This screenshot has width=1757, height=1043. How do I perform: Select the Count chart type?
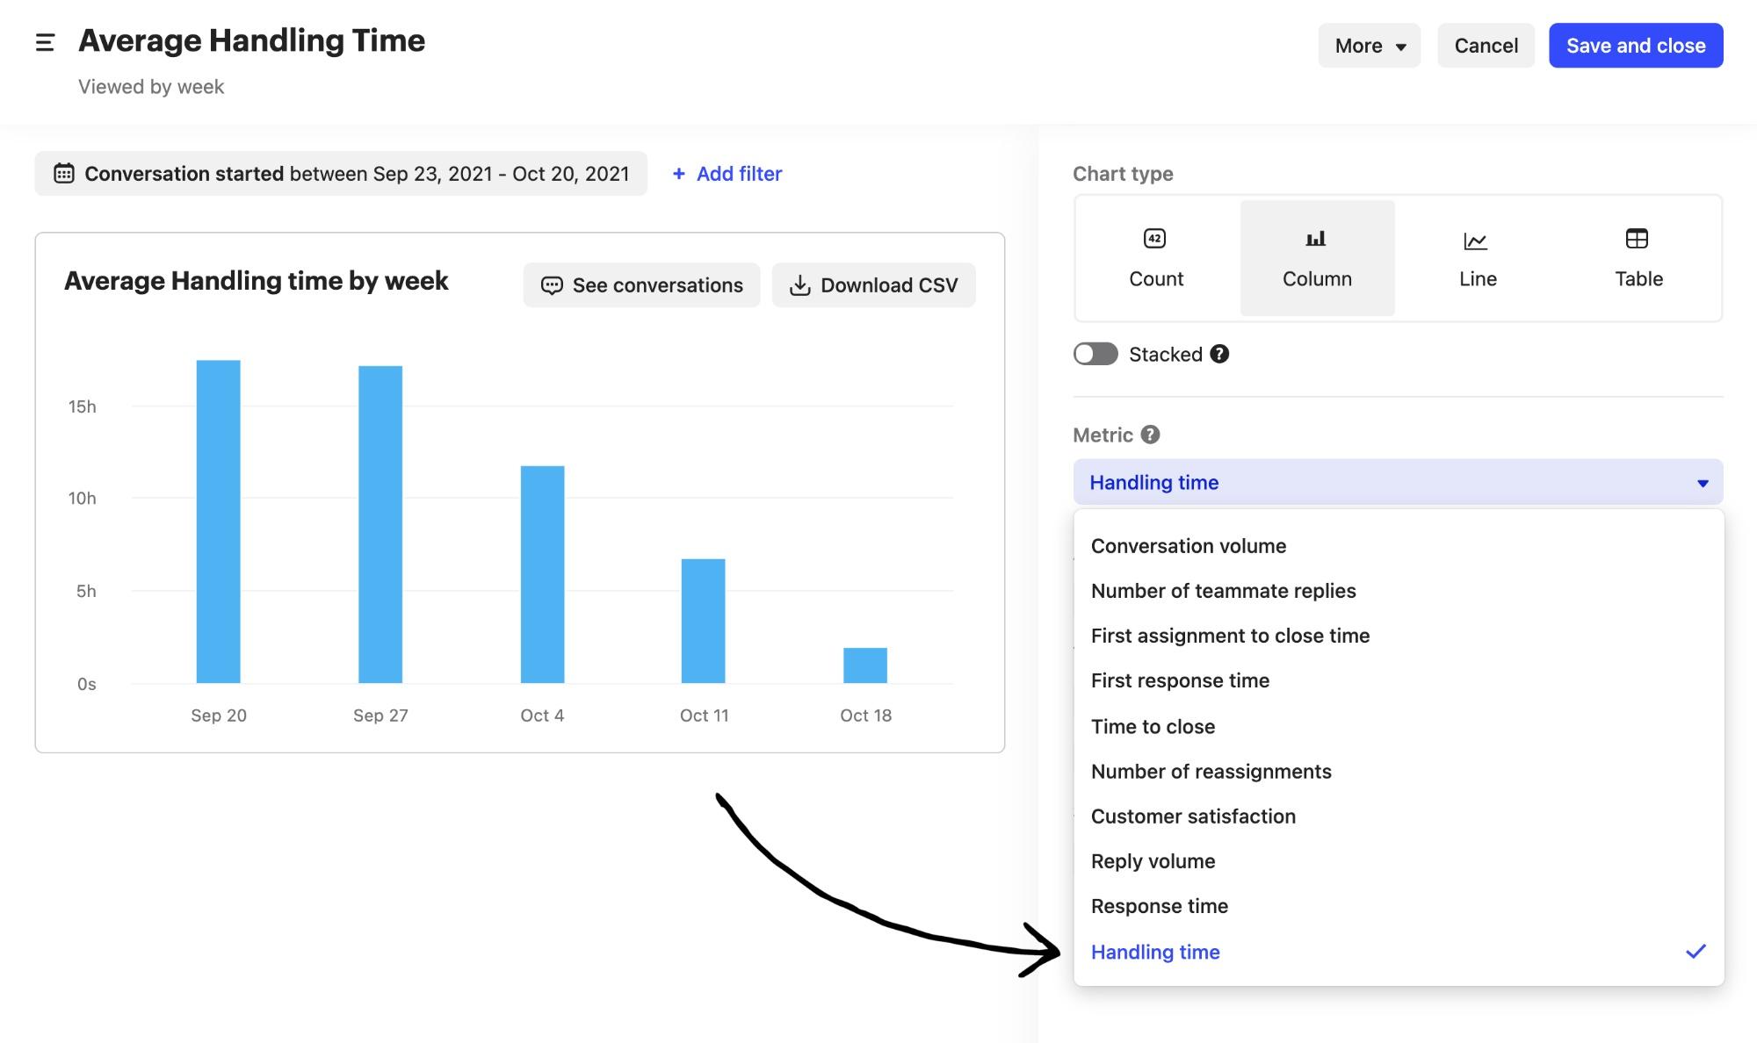[x=1156, y=258]
